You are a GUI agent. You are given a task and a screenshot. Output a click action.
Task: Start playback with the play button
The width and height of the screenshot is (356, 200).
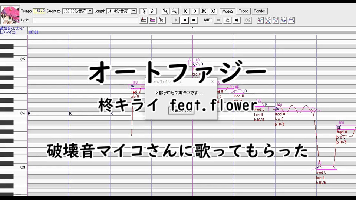click(176, 20)
